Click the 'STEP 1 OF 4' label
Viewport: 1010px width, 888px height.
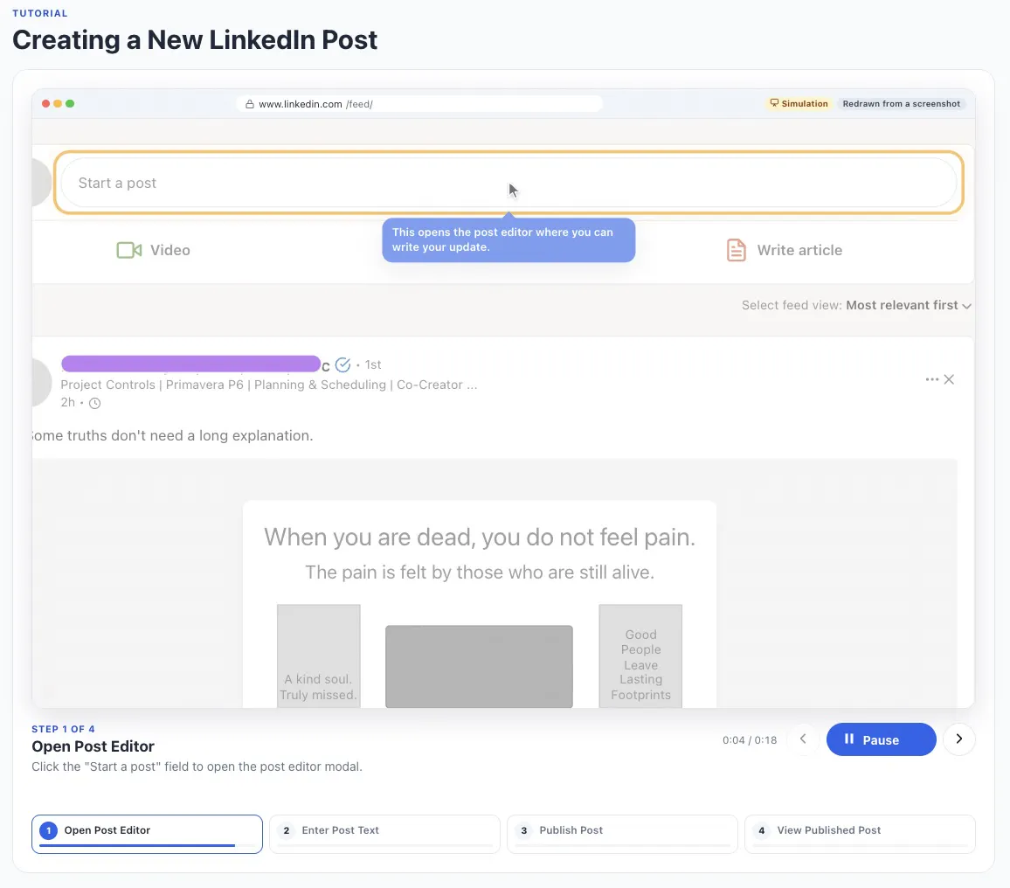click(63, 729)
